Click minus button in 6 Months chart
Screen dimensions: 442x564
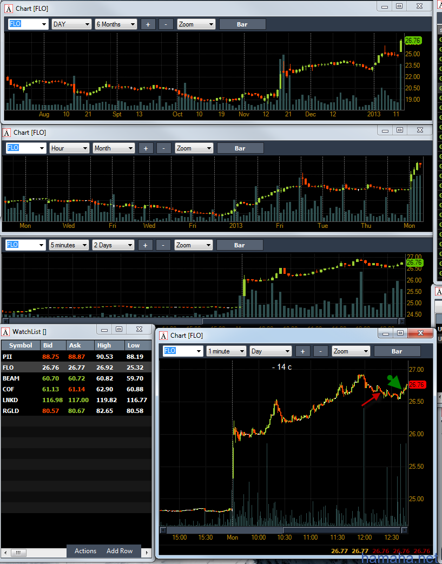pos(166,24)
